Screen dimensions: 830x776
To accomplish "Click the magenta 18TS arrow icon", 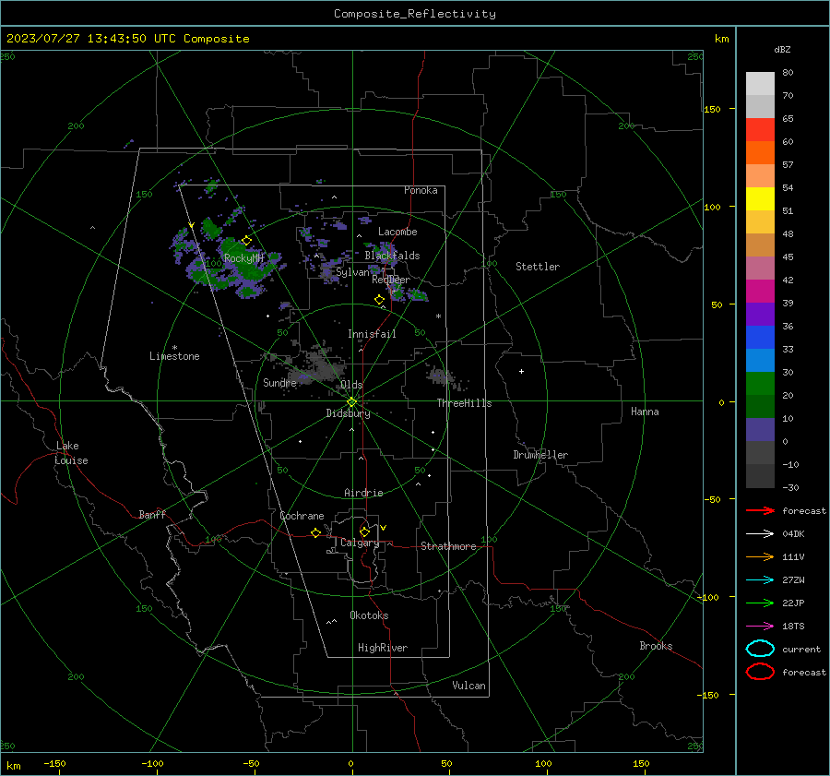I will pyautogui.click(x=760, y=627).
